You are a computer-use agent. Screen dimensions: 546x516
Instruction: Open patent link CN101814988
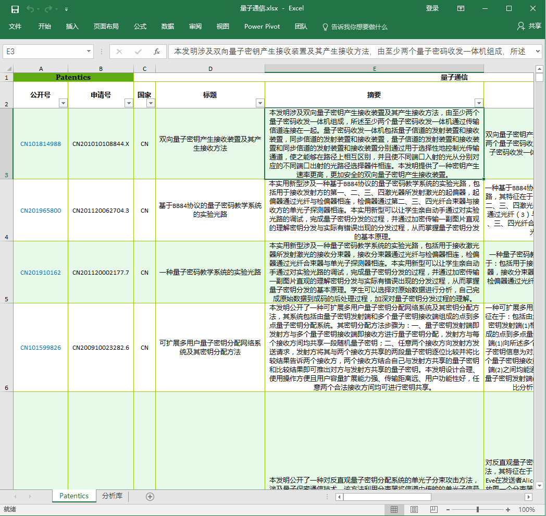pyautogui.click(x=41, y=144)
